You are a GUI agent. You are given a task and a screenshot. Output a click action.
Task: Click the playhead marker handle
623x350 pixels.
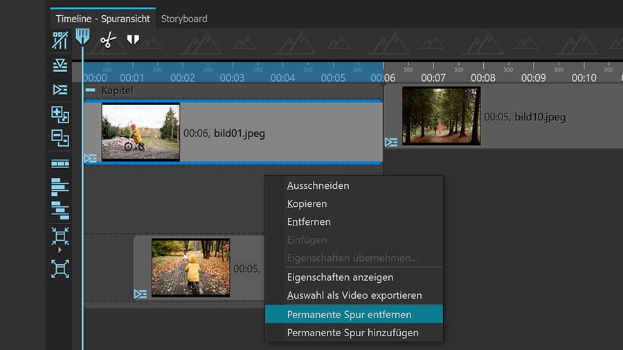point(82,37)
